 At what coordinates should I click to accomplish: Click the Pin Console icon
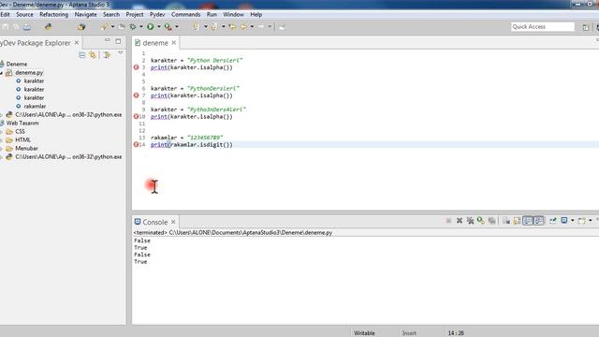[x=553, y=221]
